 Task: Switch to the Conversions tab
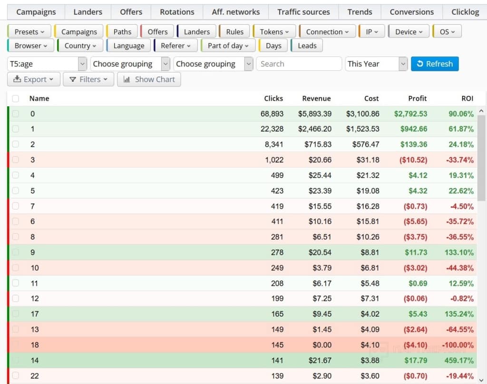point(411,12)
